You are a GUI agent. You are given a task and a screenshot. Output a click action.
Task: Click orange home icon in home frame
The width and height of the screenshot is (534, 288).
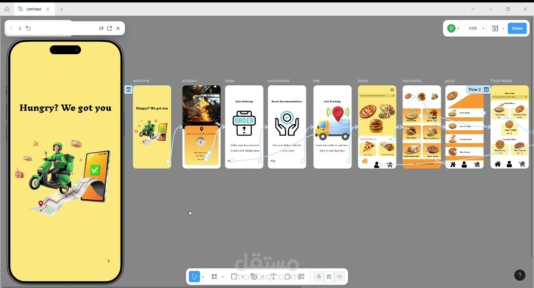(365, 161)
